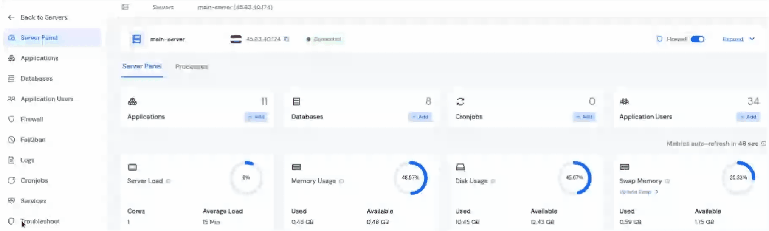
Task: Click the main-server icon in header
Action: pyautogui.click(x=137, y=39)
